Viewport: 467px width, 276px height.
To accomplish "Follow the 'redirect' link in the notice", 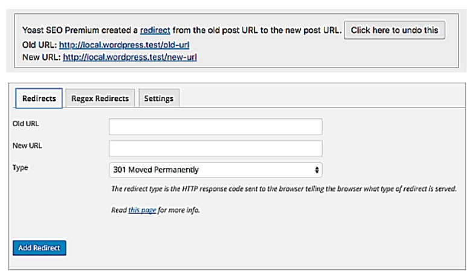I will tap(155, 30).
